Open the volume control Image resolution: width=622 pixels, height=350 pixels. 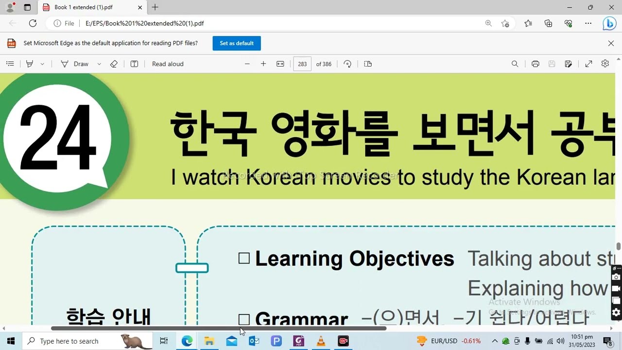(x=560, y=341)
